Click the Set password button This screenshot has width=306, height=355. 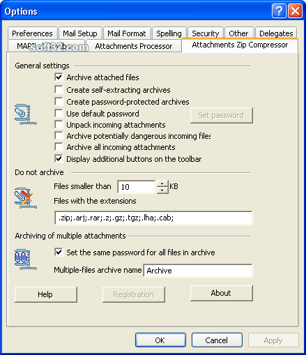pos(222,115)
